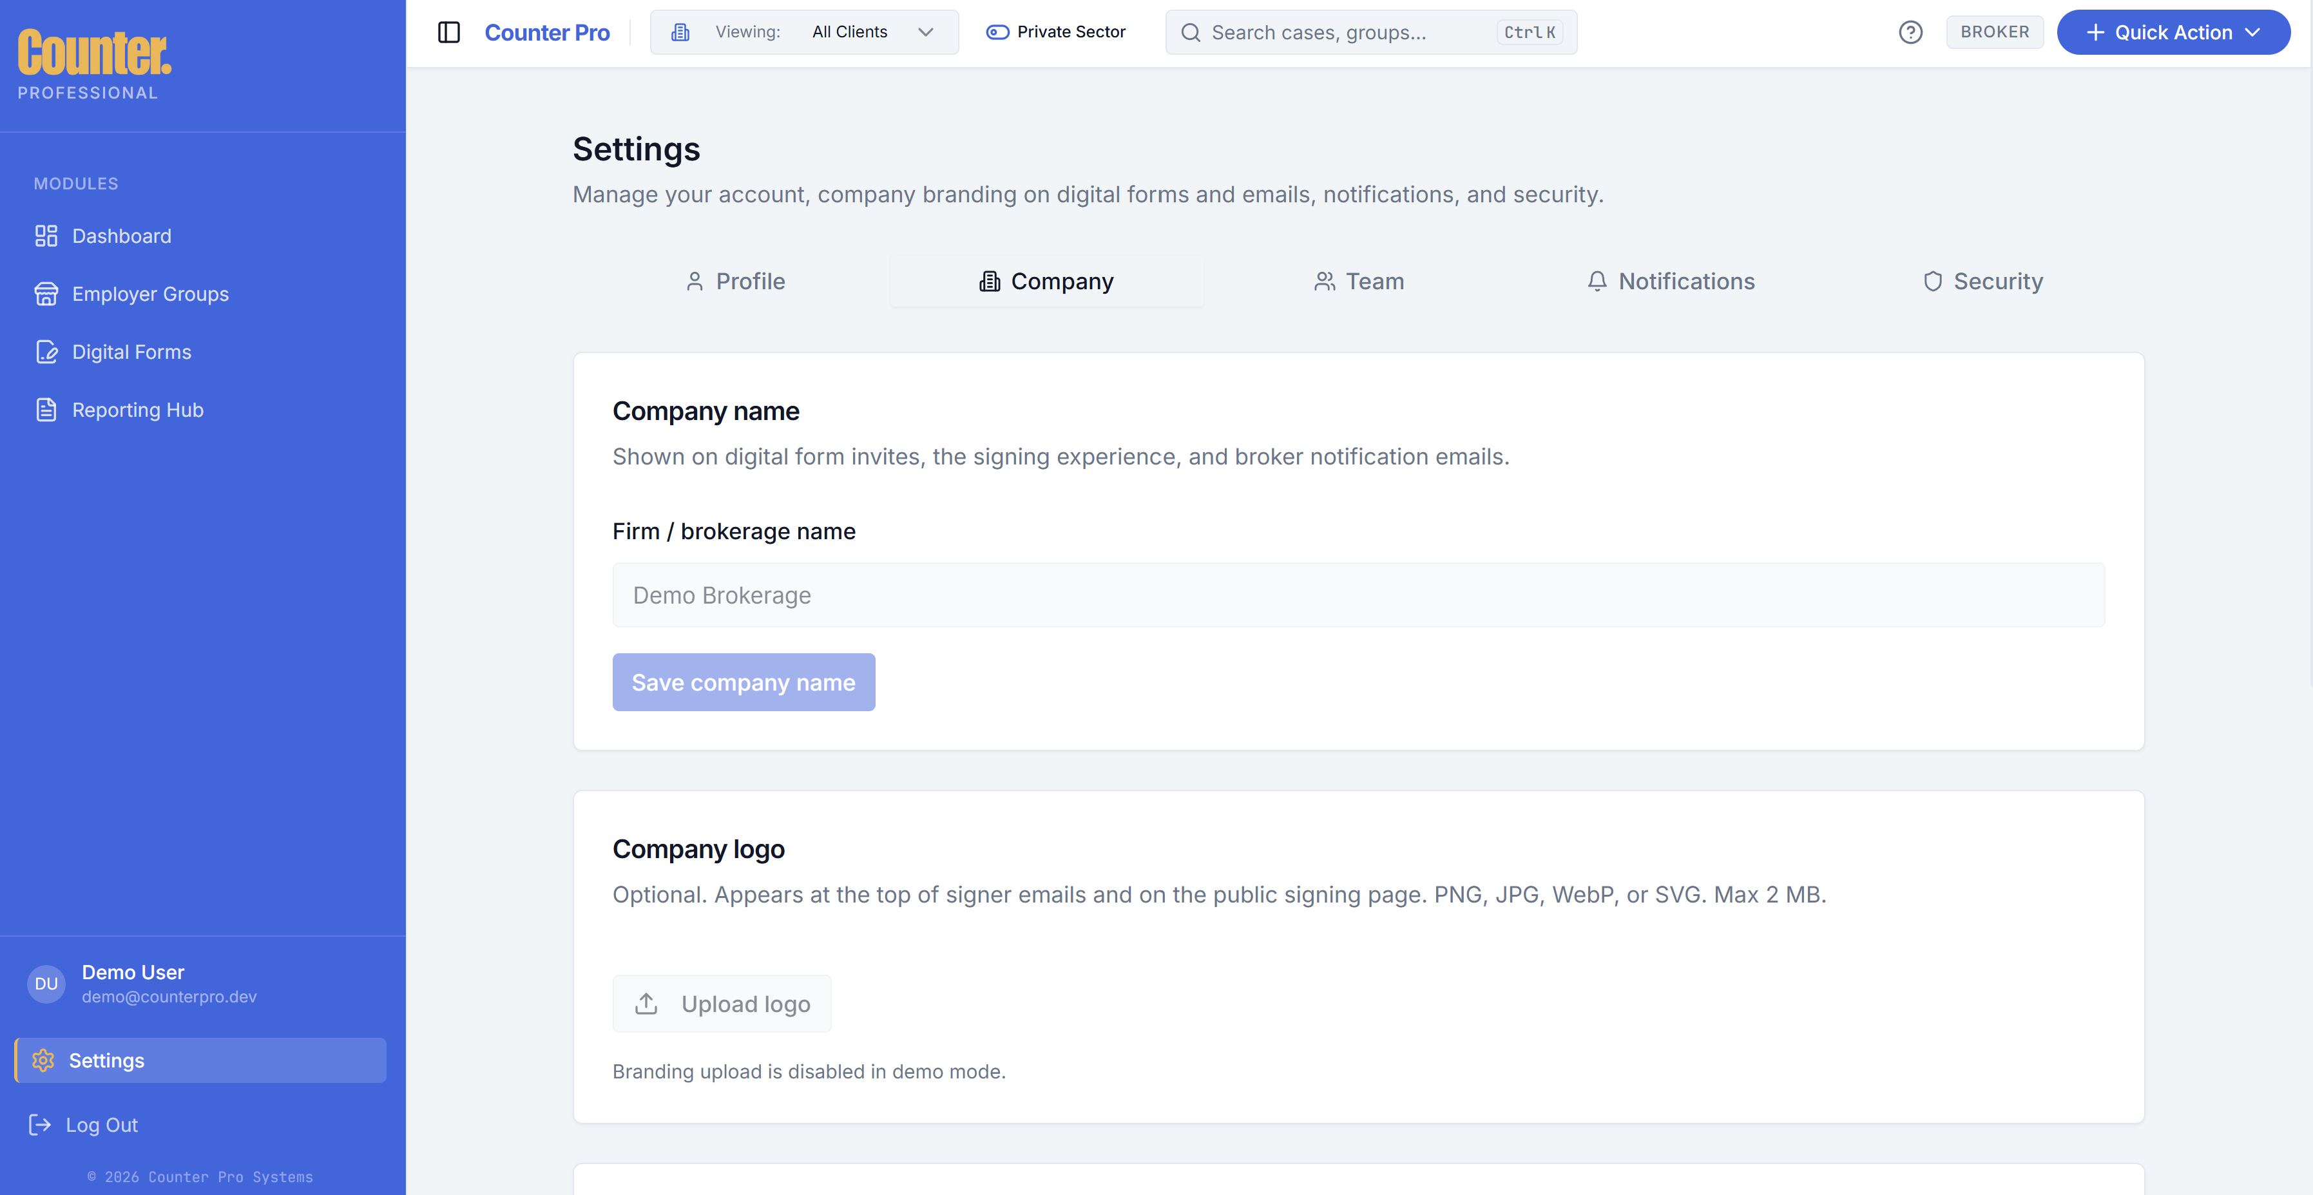Toggle the Private Sector switch
This screenshot has width=2313, height=1195.
pyautogui.click(x=997, y=32)
